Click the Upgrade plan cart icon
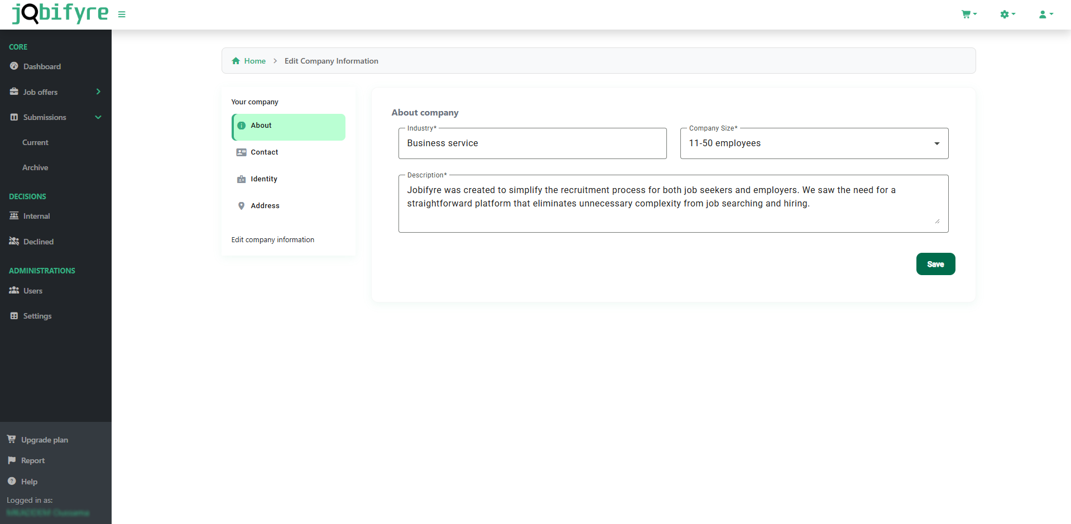Image resolution: width=1071 pixels, height=524 pixels. (12, 439)
